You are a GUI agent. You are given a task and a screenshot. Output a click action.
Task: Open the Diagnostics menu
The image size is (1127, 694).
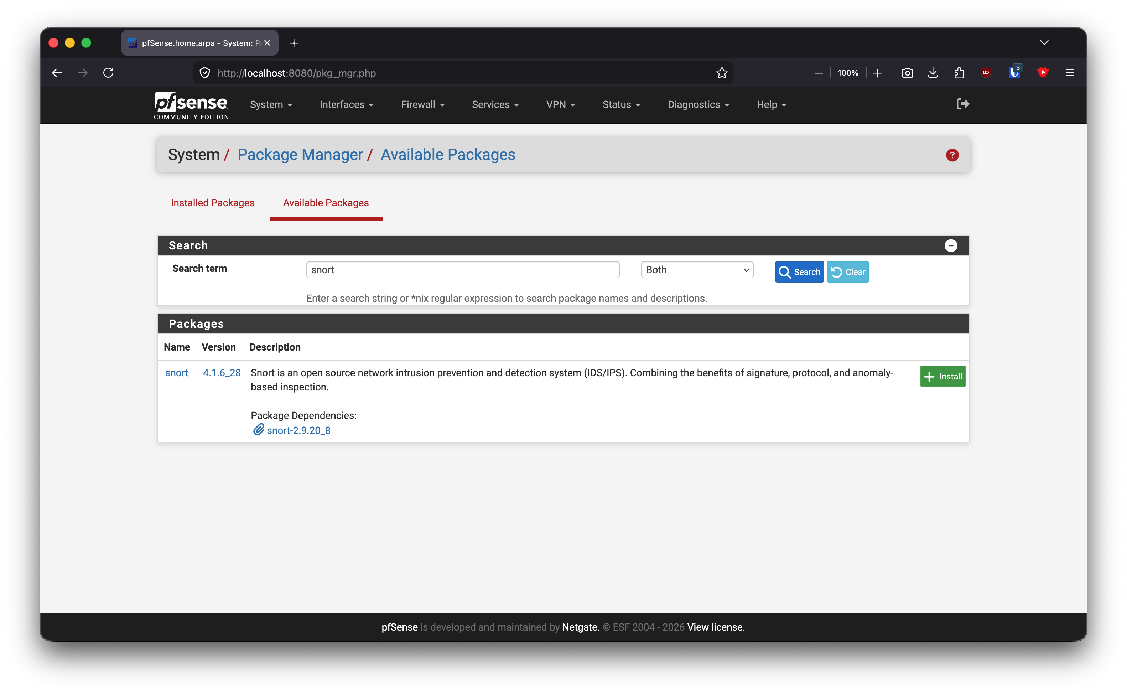click(698, 105)
